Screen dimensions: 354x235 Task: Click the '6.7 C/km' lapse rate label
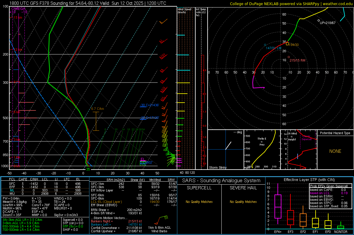97,109
